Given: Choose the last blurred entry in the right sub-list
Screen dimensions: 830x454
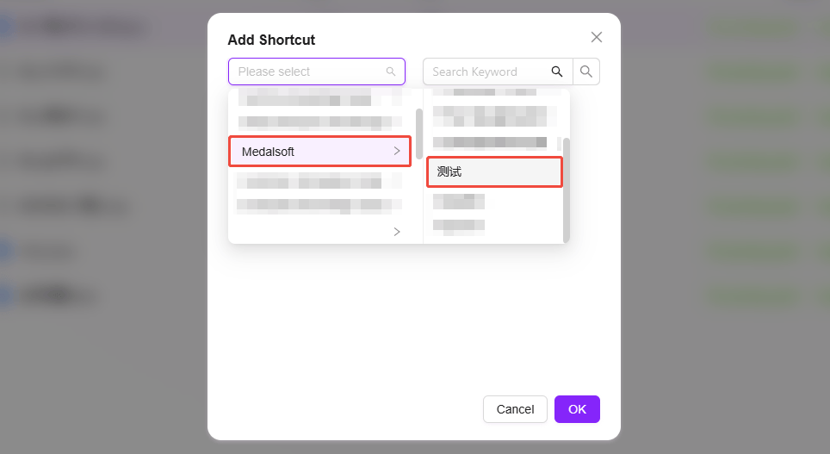Looking at the screenshot, I should (x=458, y=227).
